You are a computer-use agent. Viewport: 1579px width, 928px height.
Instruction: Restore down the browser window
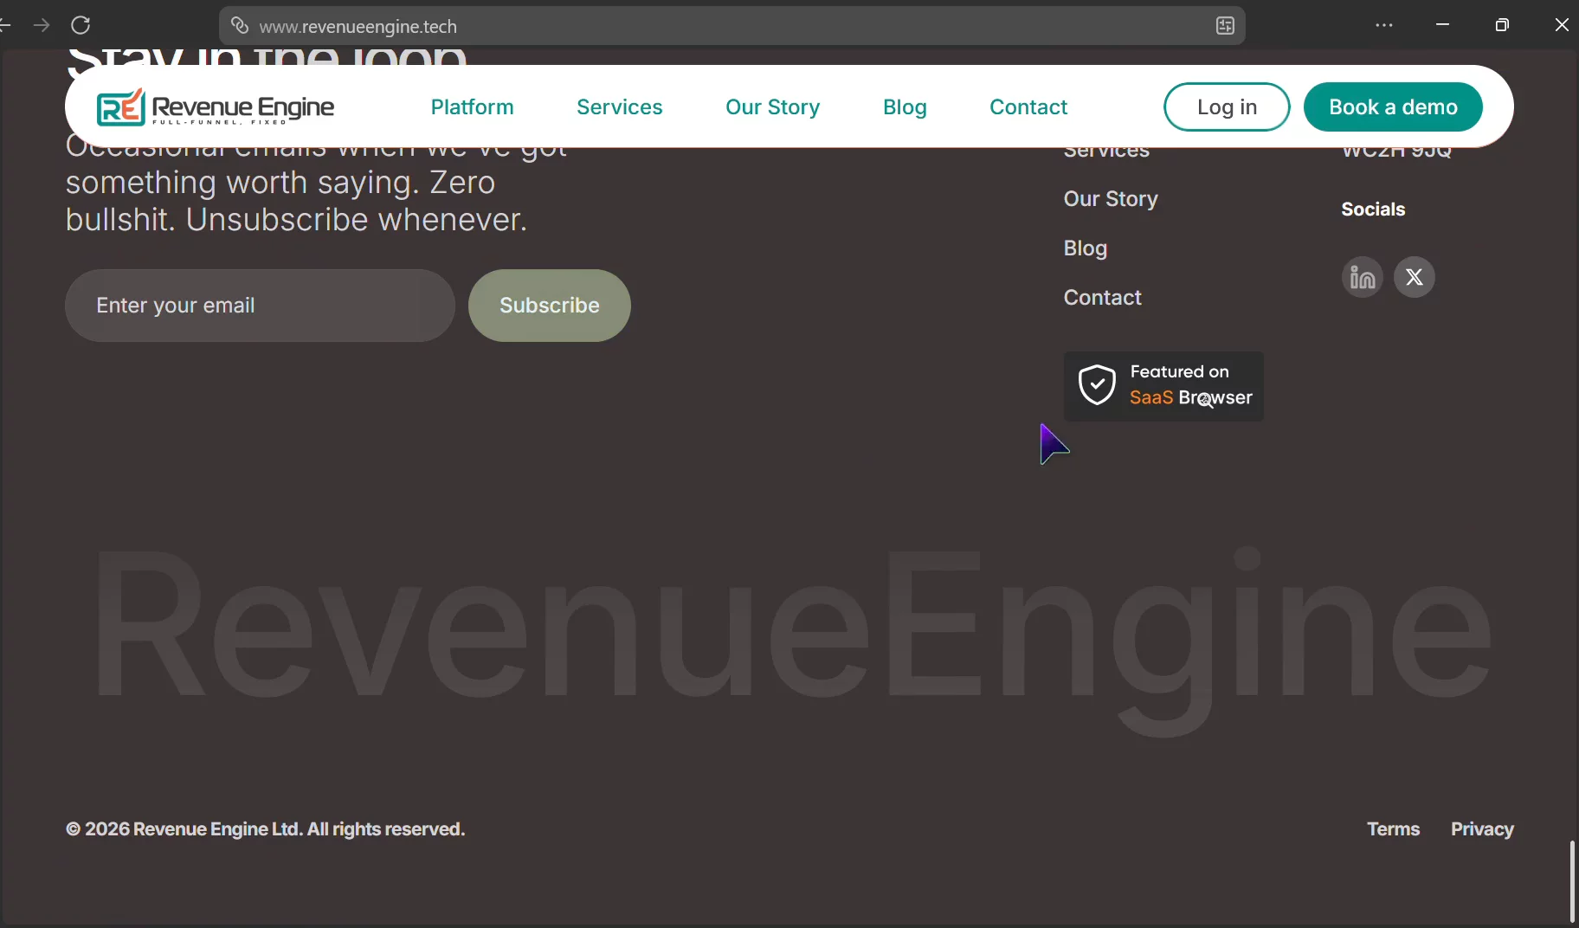point(1502,25)
